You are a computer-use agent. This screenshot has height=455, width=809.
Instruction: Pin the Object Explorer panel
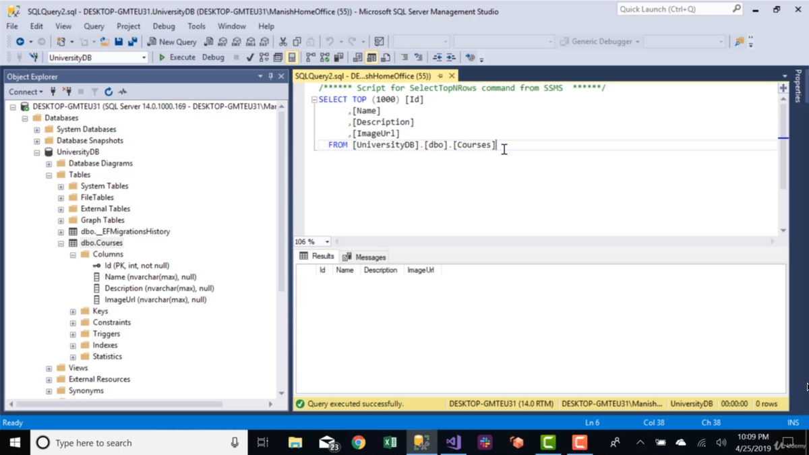[271, 77]
